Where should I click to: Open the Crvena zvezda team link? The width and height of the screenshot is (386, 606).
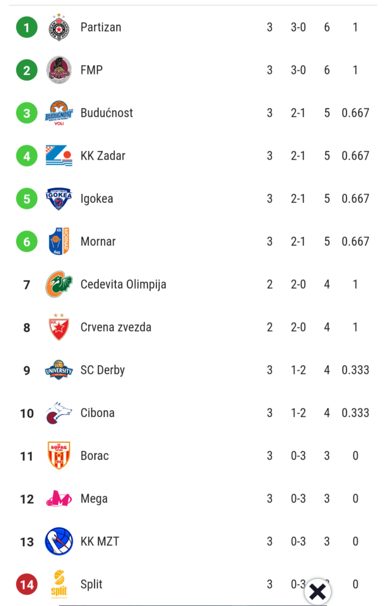tap(116, 327)
